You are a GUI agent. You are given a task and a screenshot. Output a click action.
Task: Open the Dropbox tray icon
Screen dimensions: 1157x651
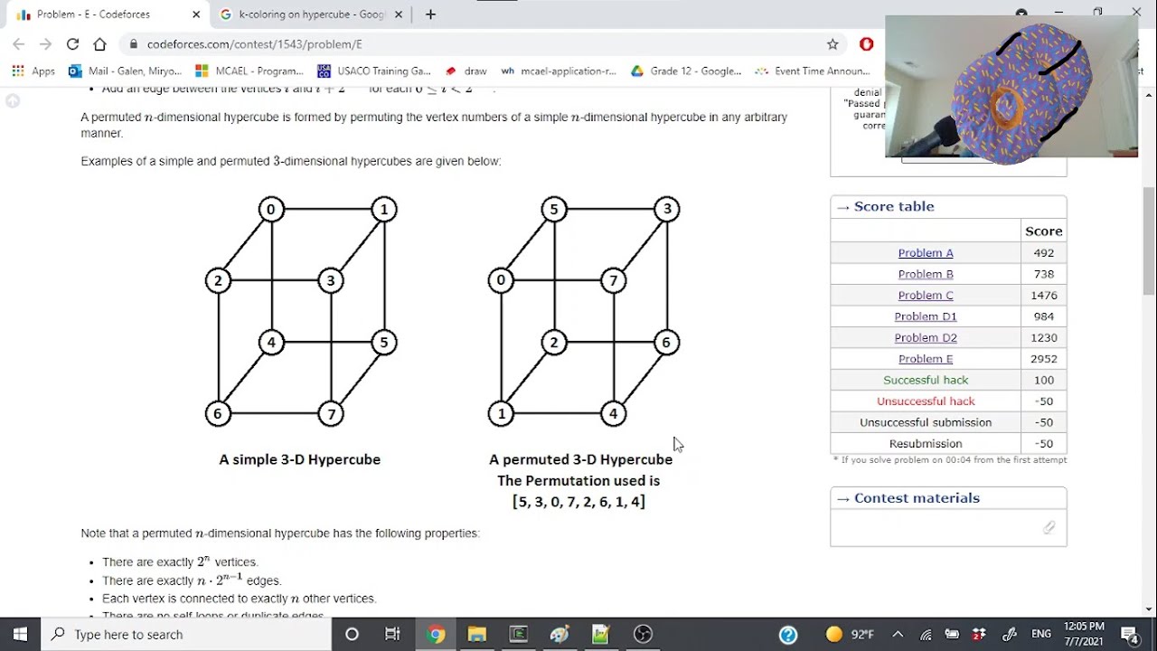click(979, 635)
